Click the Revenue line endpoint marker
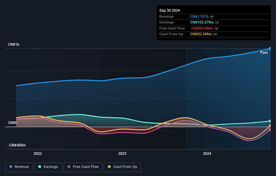The image size is (276, 176). 270,48
